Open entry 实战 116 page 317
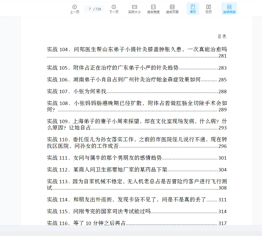The image size is (262, 236). 137,223
